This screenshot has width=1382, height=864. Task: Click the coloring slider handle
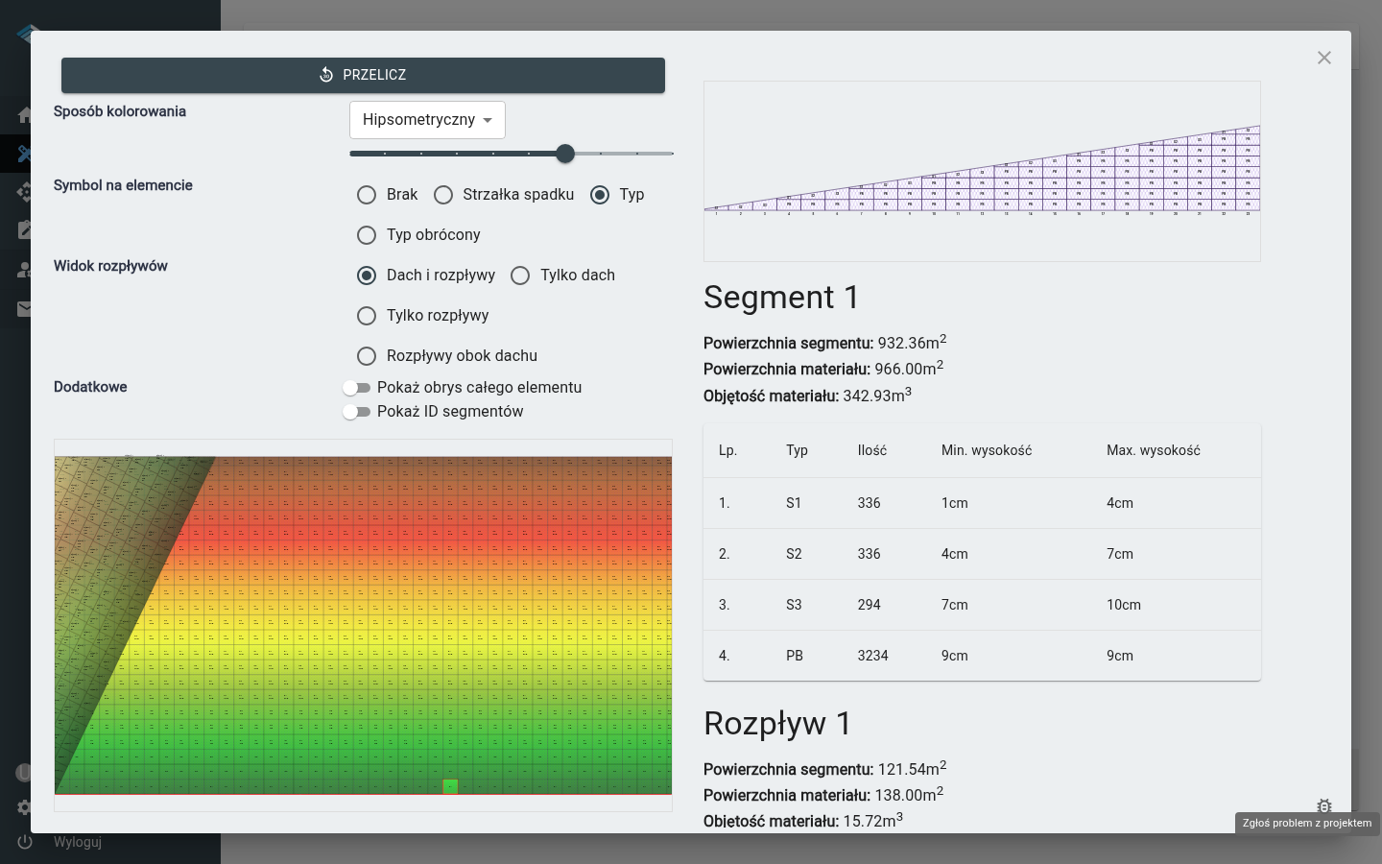565,154
